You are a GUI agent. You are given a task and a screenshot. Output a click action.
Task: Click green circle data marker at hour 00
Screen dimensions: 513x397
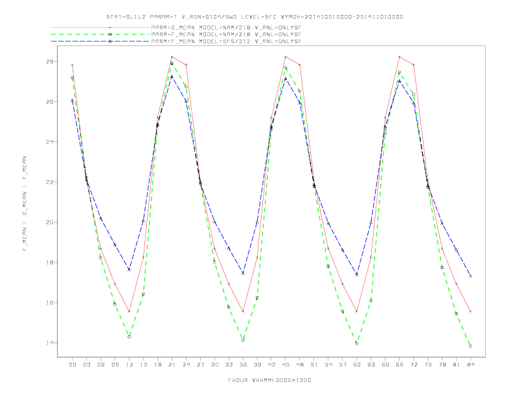tap(73, 78)
